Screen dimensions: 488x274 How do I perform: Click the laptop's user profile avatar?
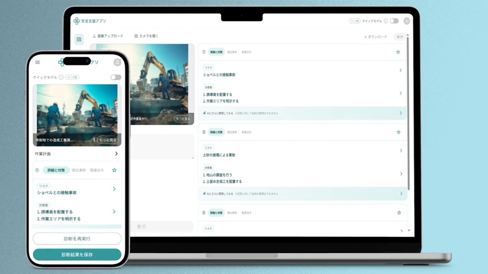click(407, 21)
